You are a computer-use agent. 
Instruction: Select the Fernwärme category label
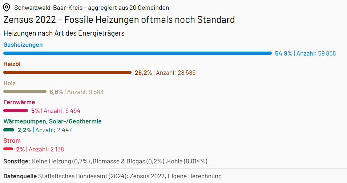pos(19,102)
